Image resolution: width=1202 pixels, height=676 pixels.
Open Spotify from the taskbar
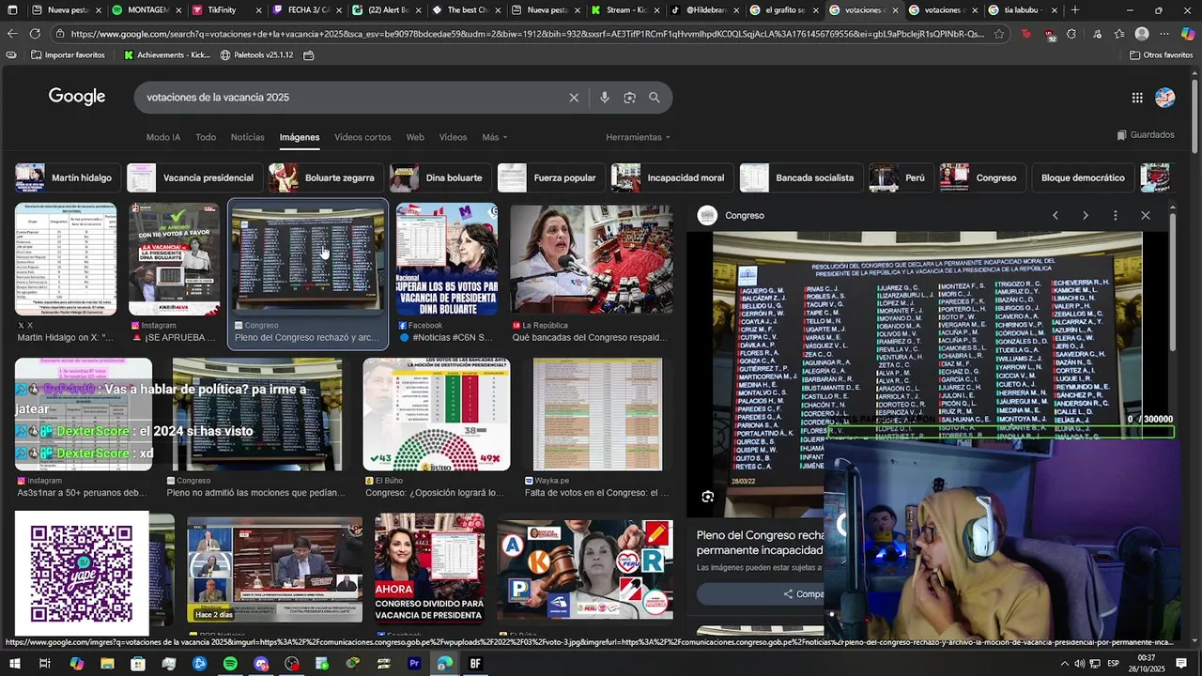point(230,664)
